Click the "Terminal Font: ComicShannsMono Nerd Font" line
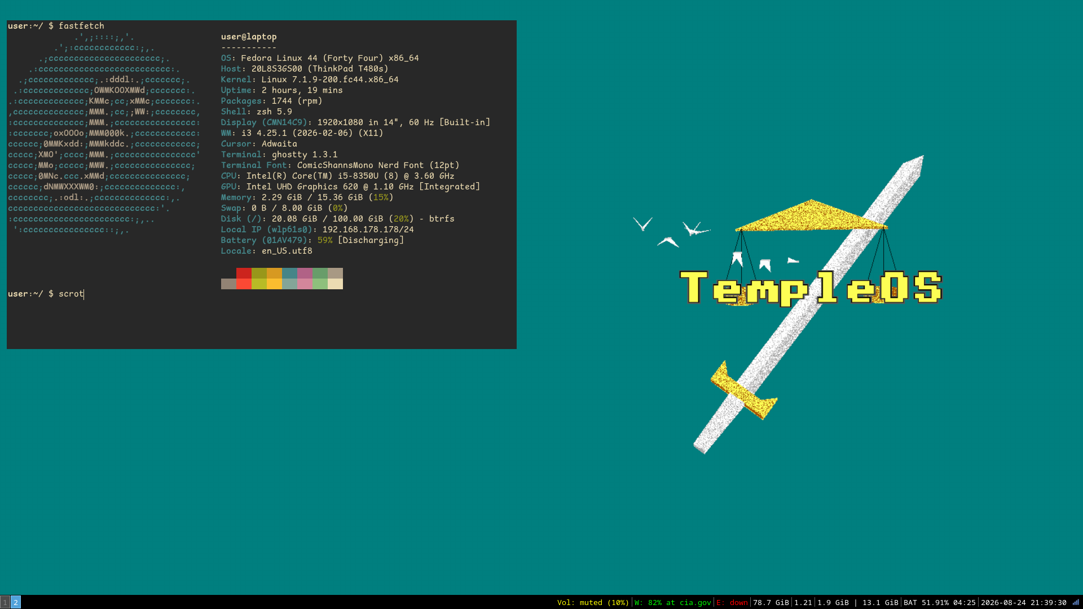This screenshot has height=609, width=1083. tap(340, 165)
